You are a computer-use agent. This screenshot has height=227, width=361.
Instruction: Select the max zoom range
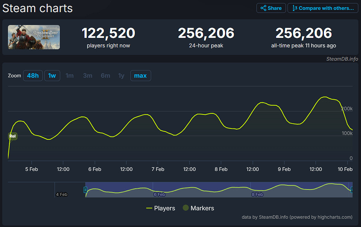141,76
